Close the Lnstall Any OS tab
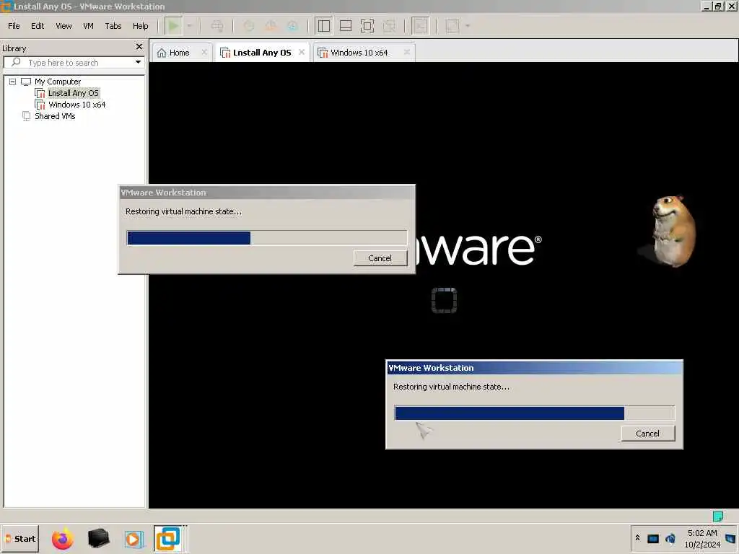This screenshot has width=739, height=554. coord(302,52)
